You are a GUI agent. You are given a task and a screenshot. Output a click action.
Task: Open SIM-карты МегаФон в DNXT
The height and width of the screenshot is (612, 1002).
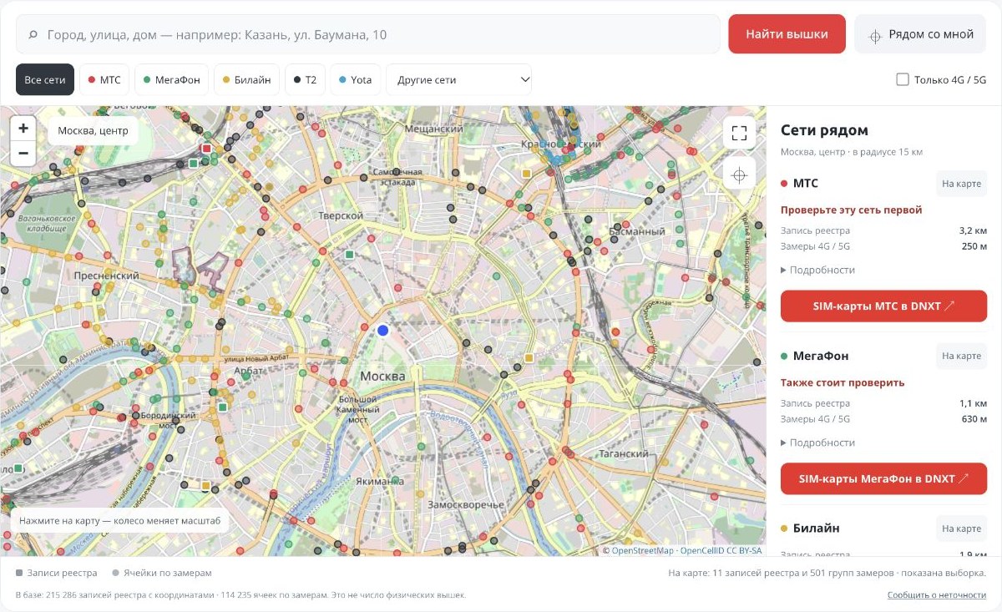(883, 479)
